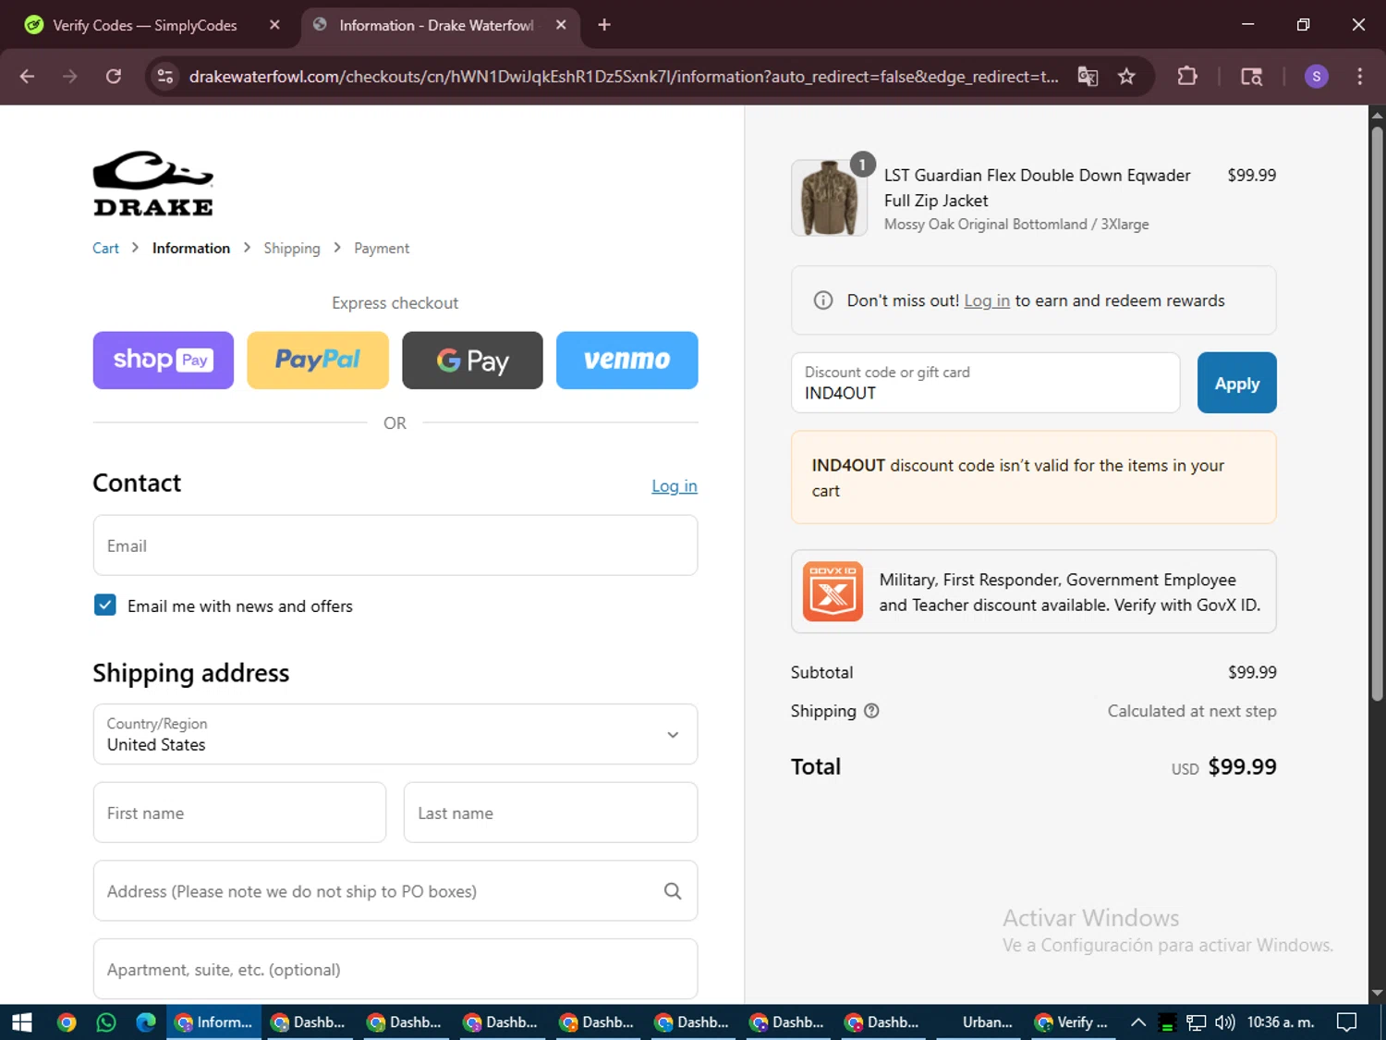The width and height of the screenshot is (1386, 1040).
Task: Open WhatsApp from taskbar
Action: [x=106, y=1022]
